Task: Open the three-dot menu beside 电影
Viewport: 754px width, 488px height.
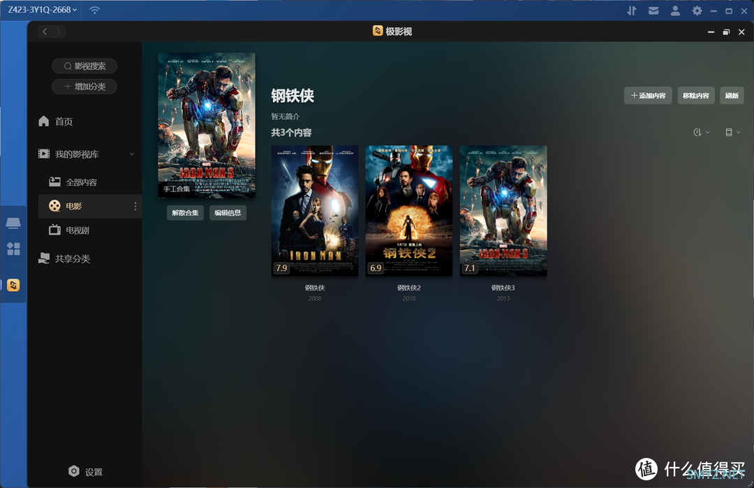Action: point(135,206)
